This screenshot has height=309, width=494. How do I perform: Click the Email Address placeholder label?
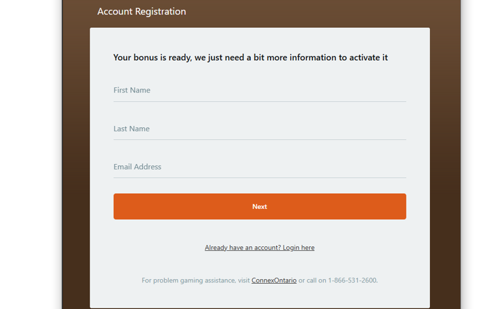[x=137, y=167]
